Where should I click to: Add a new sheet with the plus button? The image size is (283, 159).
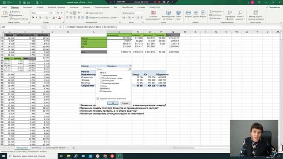[74, 148]
